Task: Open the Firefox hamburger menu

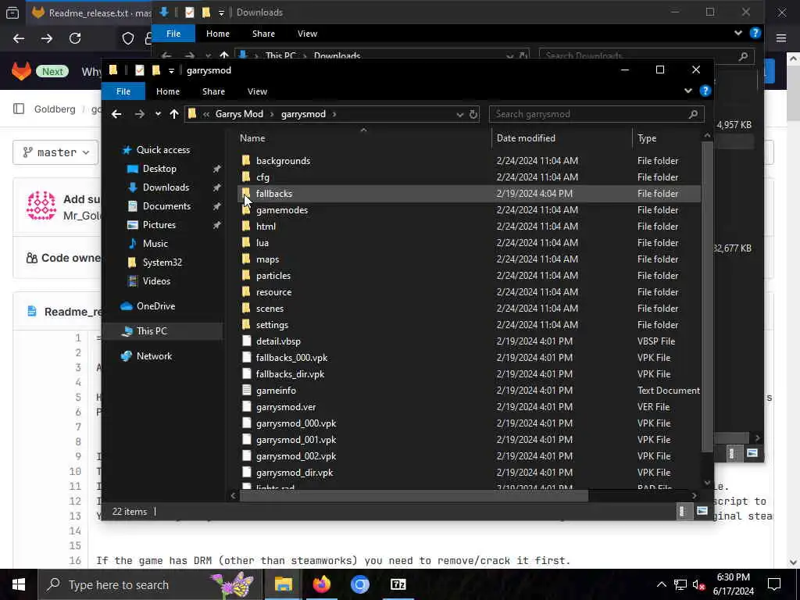Action: pos(781,38)
